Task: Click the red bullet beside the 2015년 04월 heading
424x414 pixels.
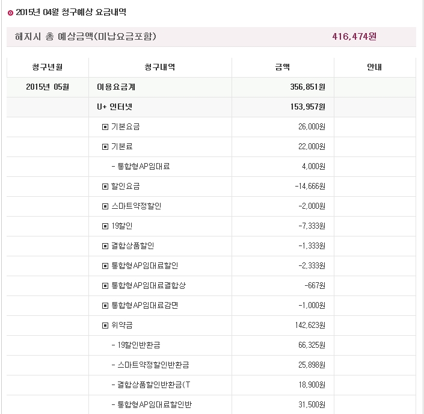Action: click(x=10, y=13)
